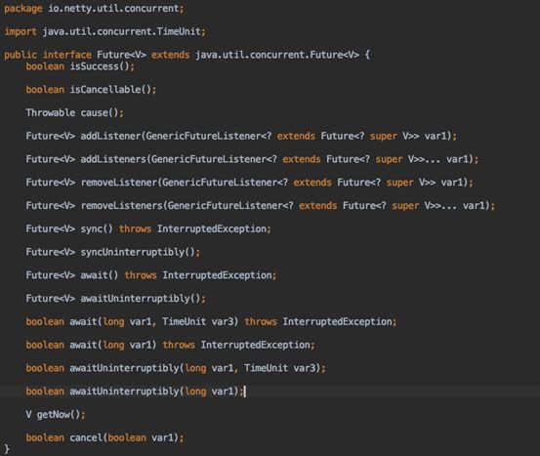This screenshot has height=456, width=540.
Task: Click the no-argument awaitUninterruptibly() method
Action: (115, 298)
